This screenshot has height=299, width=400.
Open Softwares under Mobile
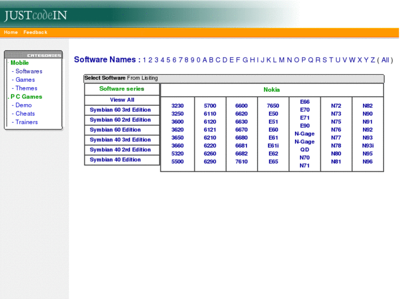point(29,71)
